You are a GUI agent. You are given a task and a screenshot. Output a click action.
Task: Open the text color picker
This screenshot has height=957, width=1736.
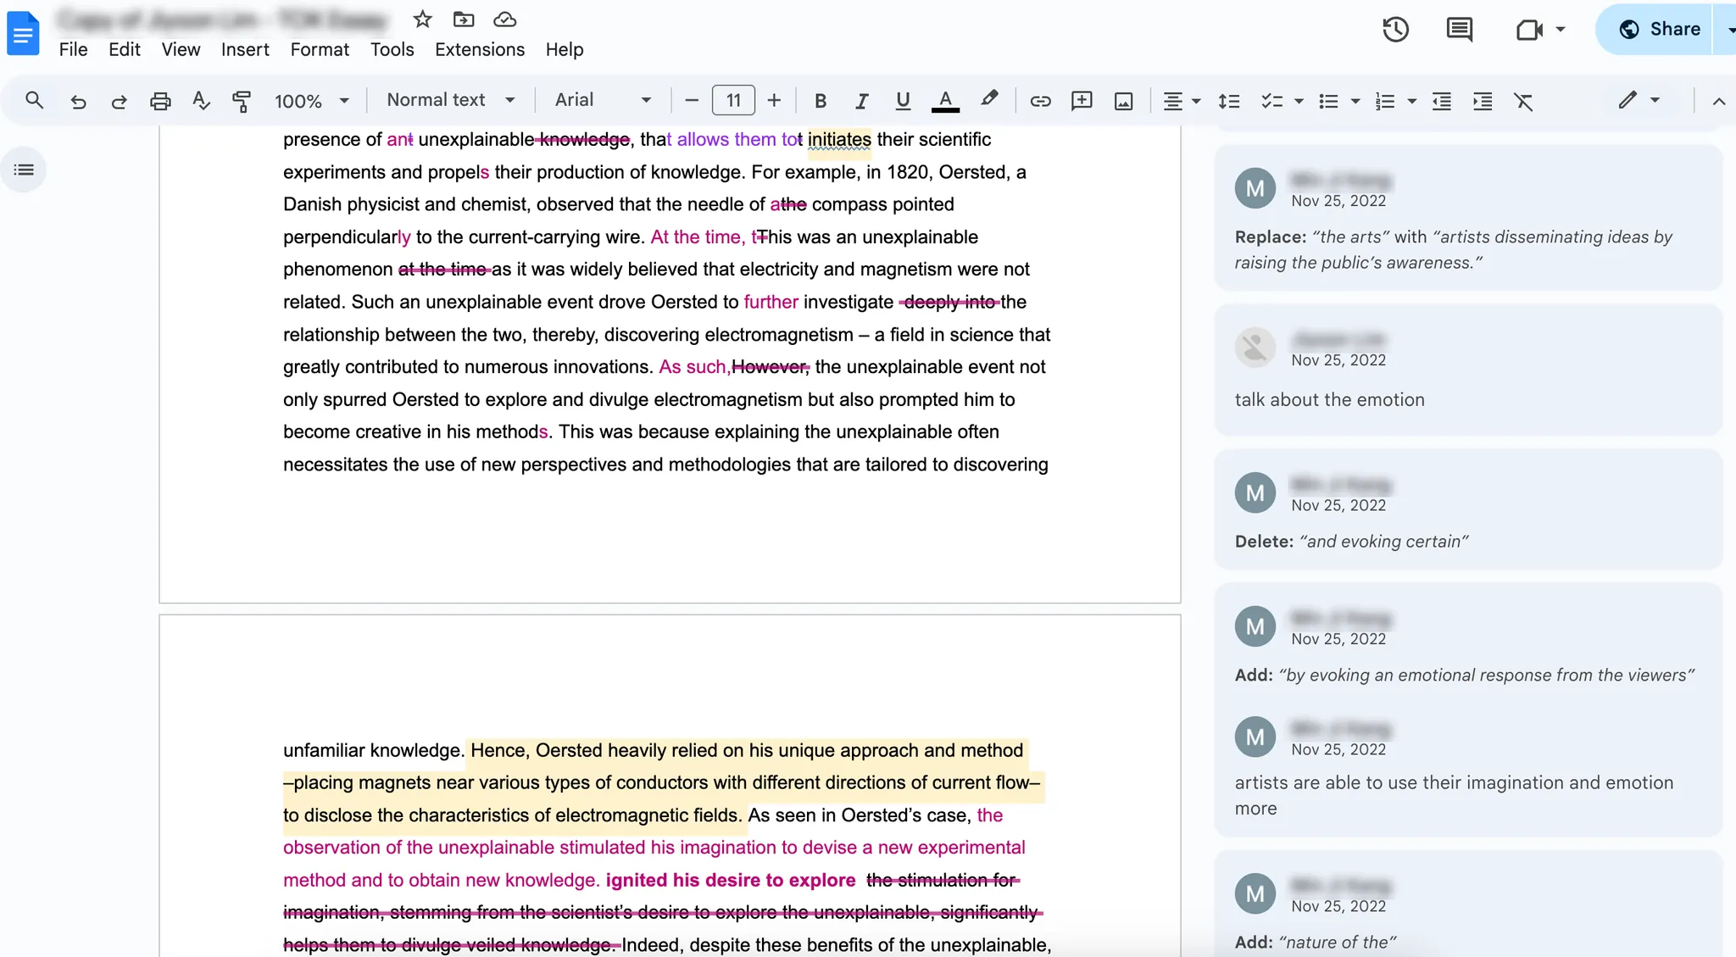click(945, 101)
